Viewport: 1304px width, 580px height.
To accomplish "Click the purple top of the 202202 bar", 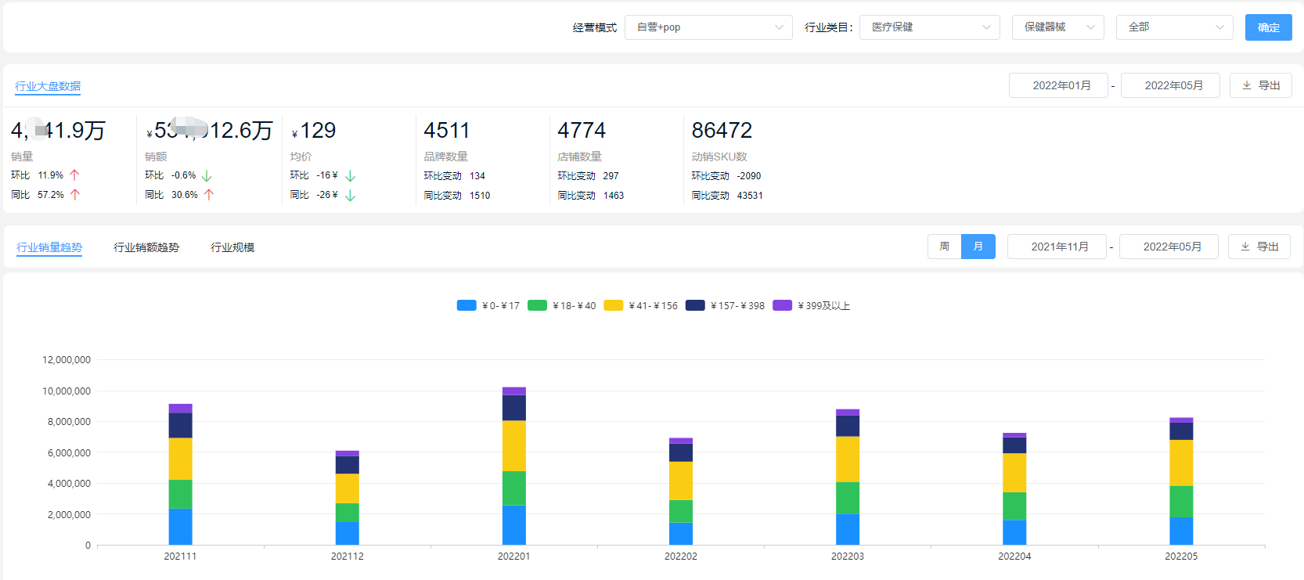I will tap(681, 441).
